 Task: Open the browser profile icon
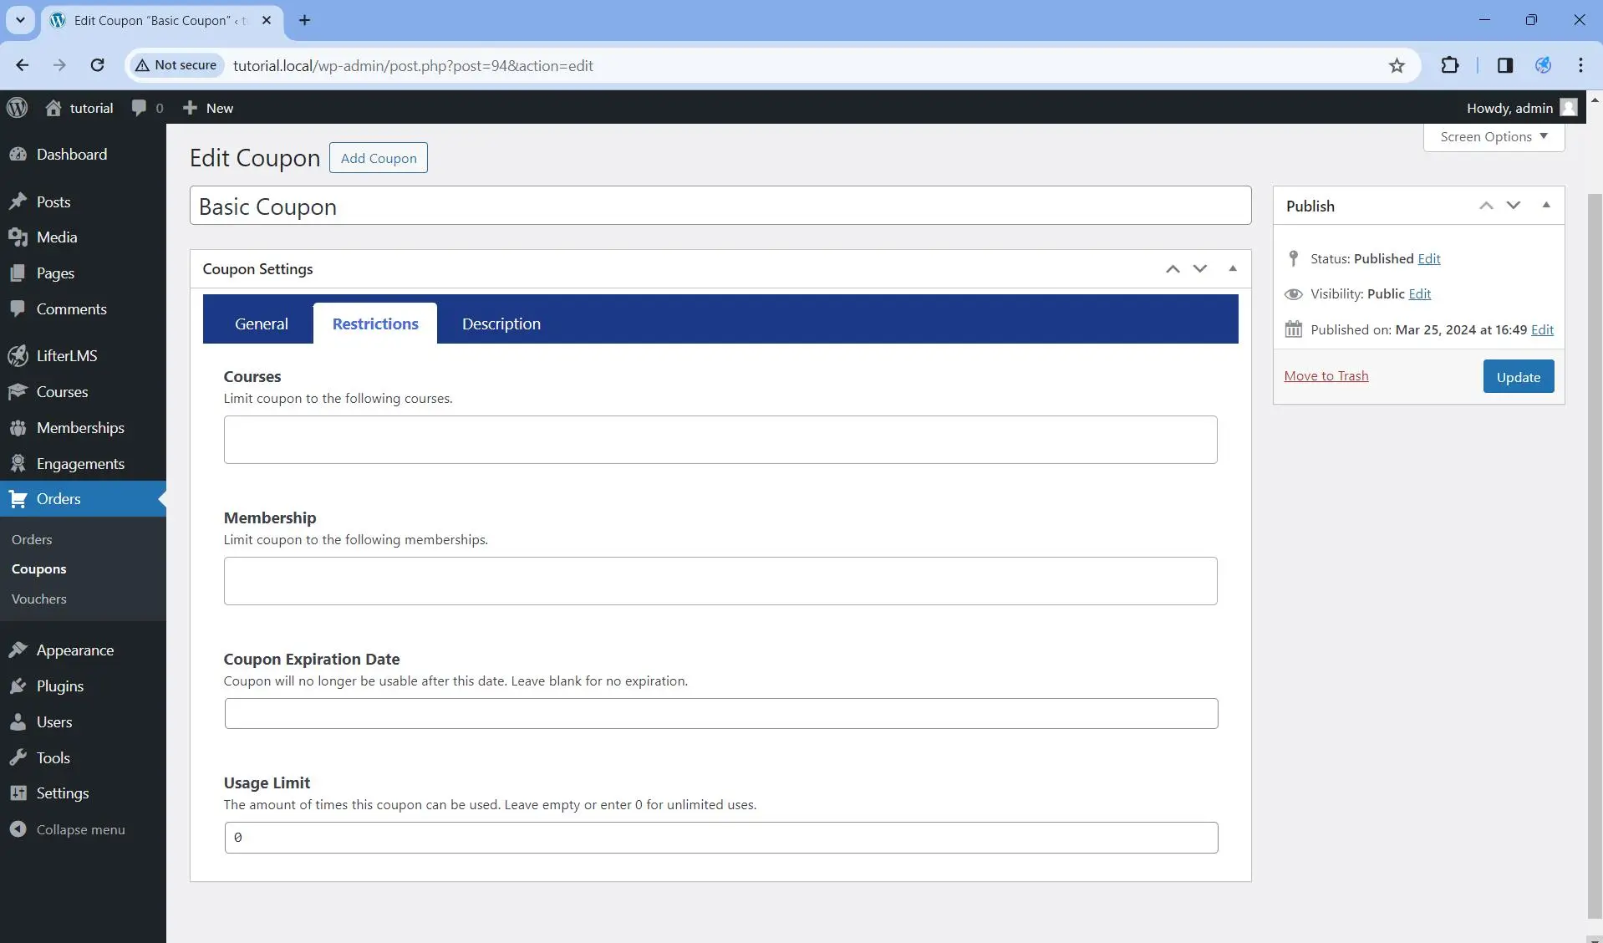(1543, 65)
